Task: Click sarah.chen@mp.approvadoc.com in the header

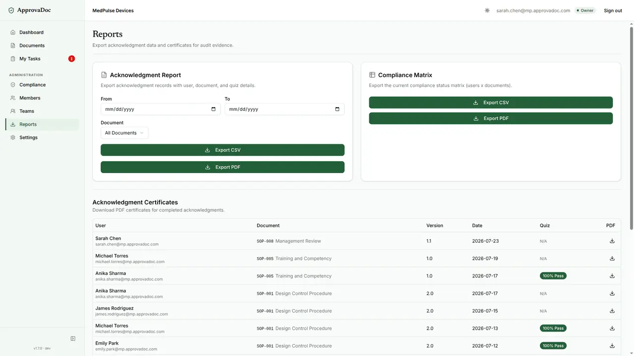Action: click(533, 10)
